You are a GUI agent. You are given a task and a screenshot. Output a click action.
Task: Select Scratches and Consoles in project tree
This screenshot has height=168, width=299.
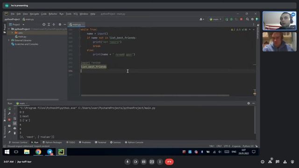click(25, 44)
